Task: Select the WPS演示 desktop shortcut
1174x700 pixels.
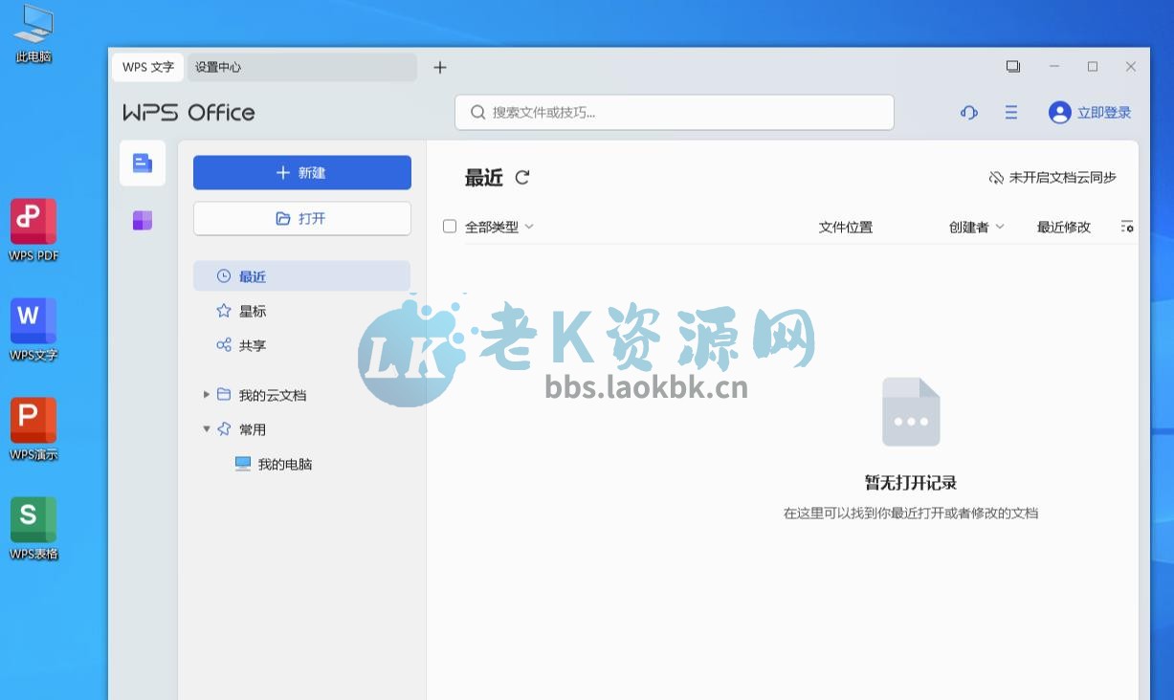Action: click(x=33, y=429)
